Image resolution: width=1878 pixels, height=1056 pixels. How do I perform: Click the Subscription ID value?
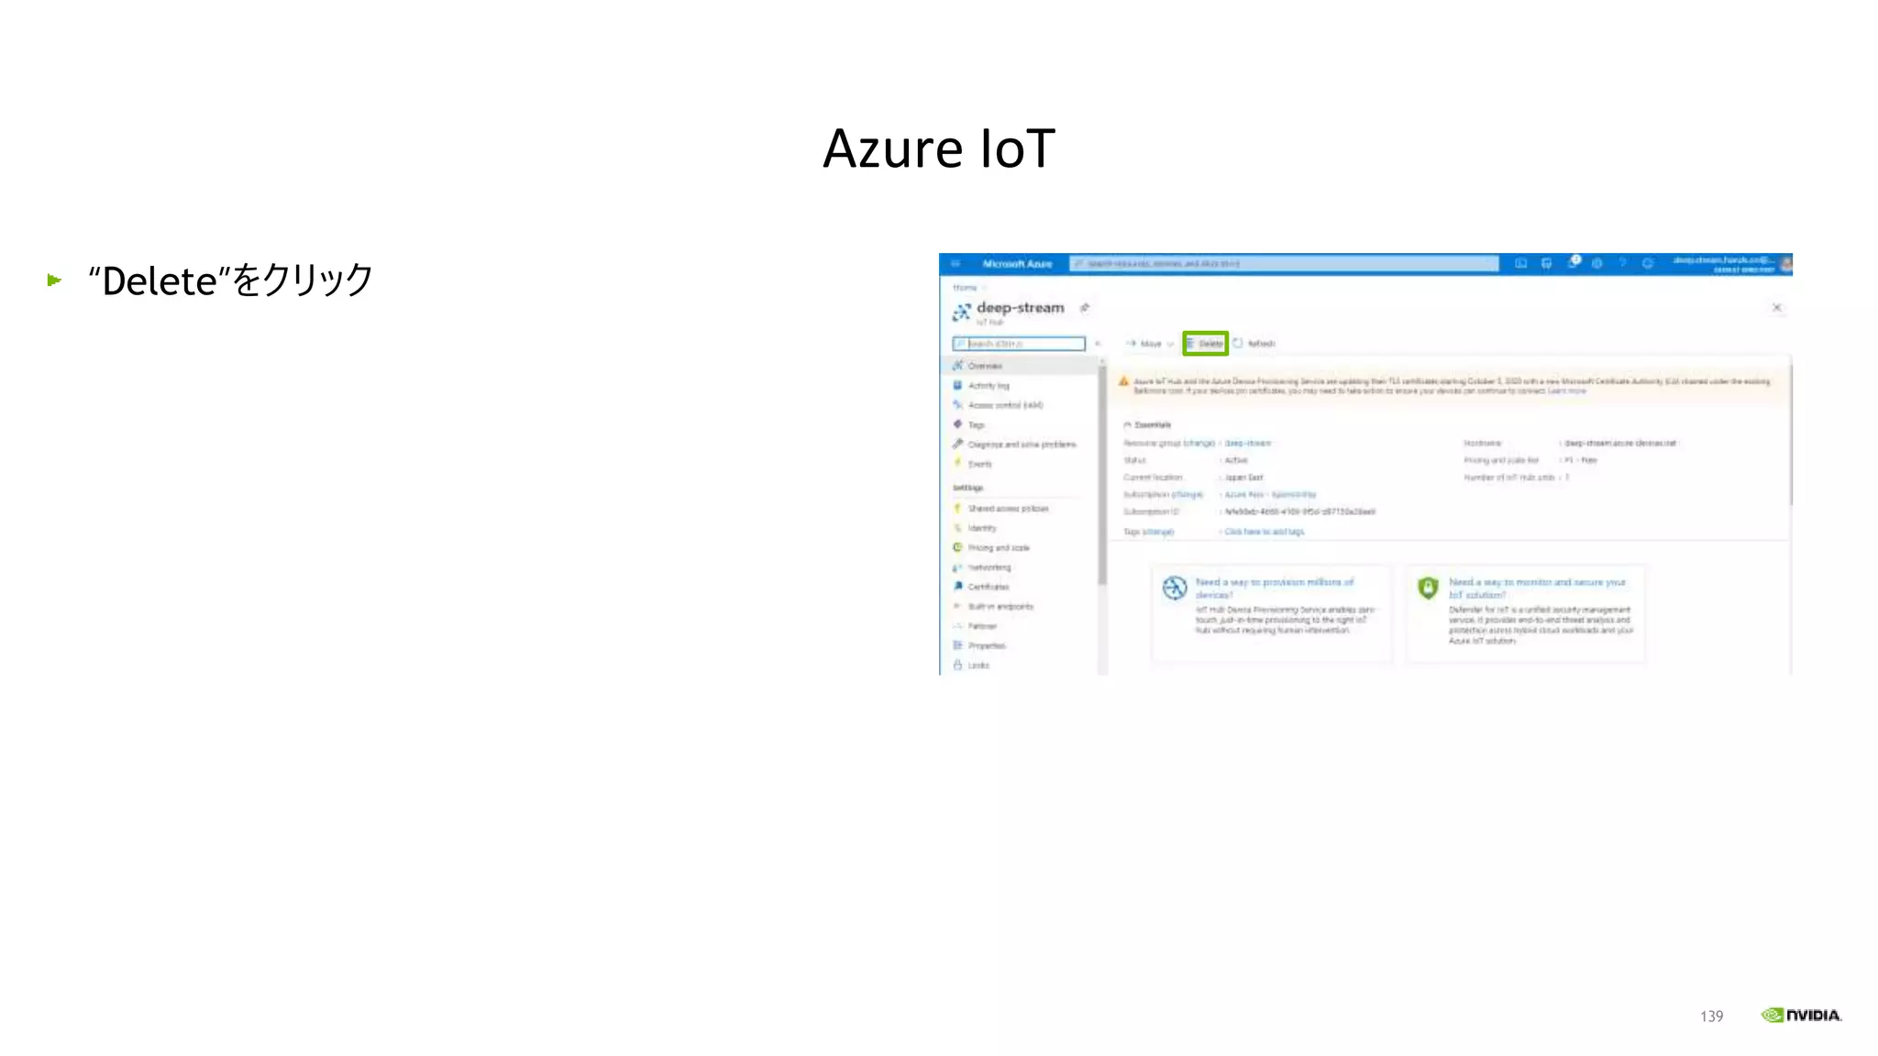click(x=1300, y=512)
